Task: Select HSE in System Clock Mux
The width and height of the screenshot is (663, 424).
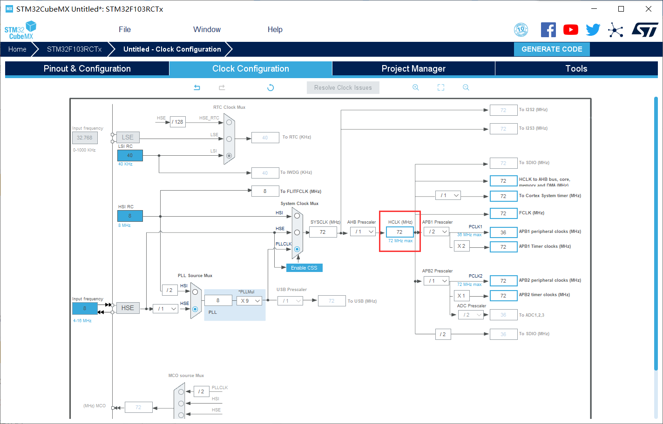Action: click(297, 232)
